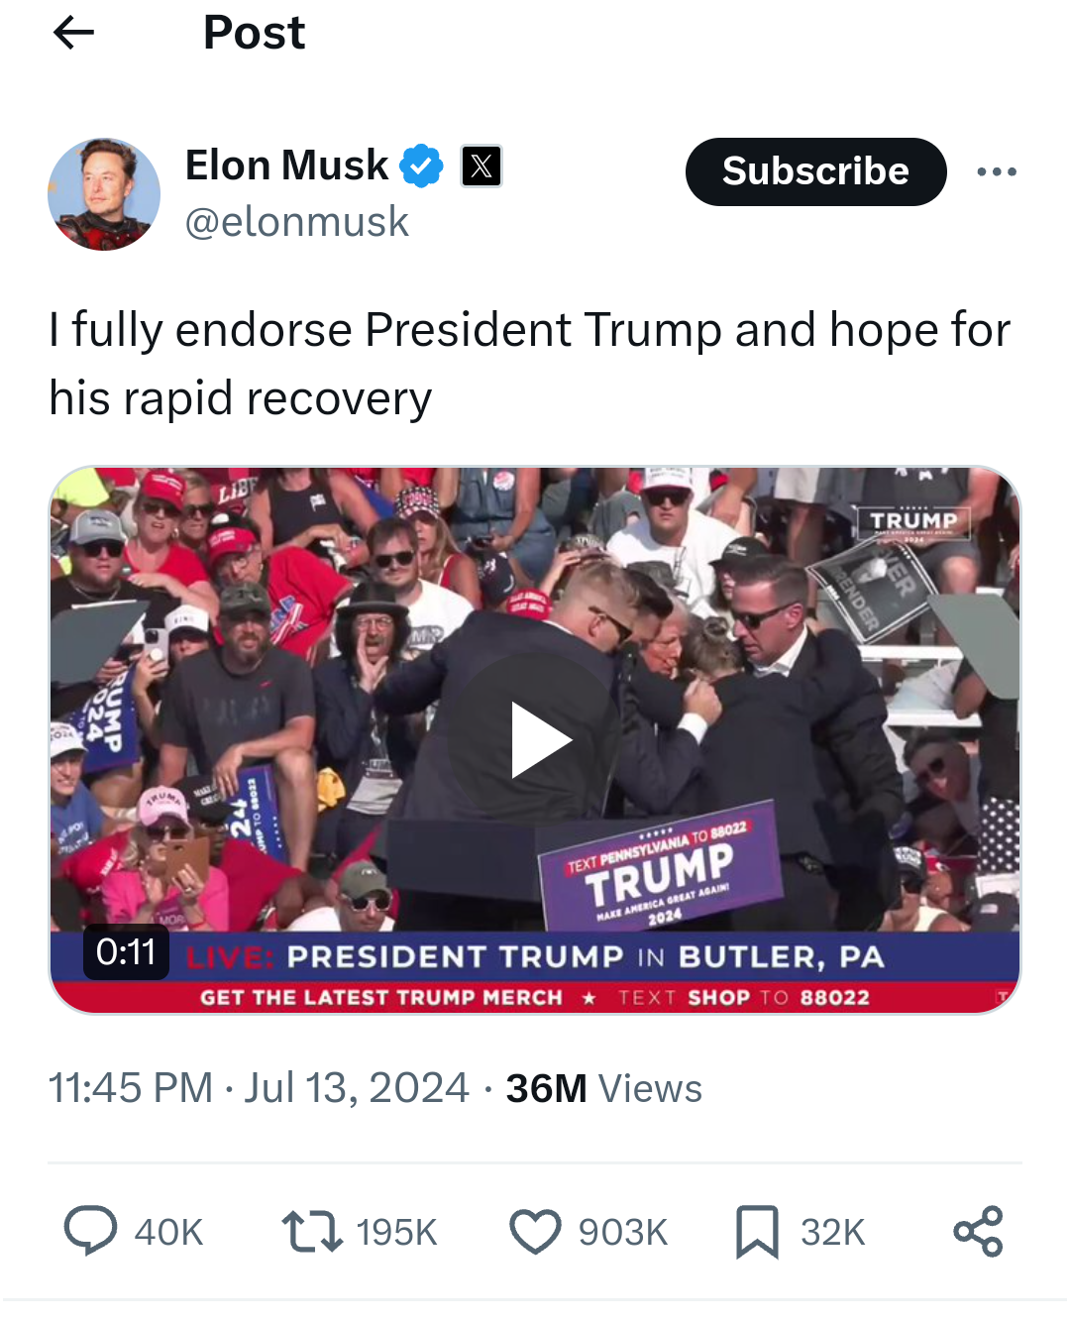
Task: Click the 40K replies count
Action: point(168,1232)
